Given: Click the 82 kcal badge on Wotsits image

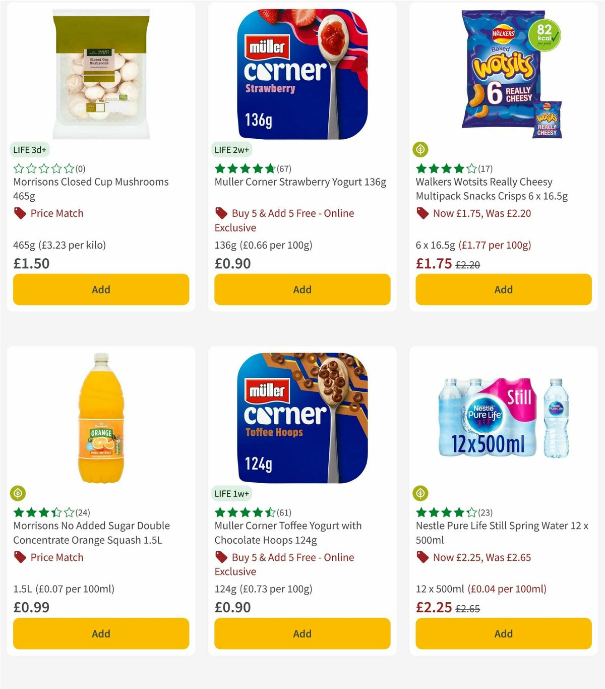Looking at the screenshot, I should click(546, 34).
